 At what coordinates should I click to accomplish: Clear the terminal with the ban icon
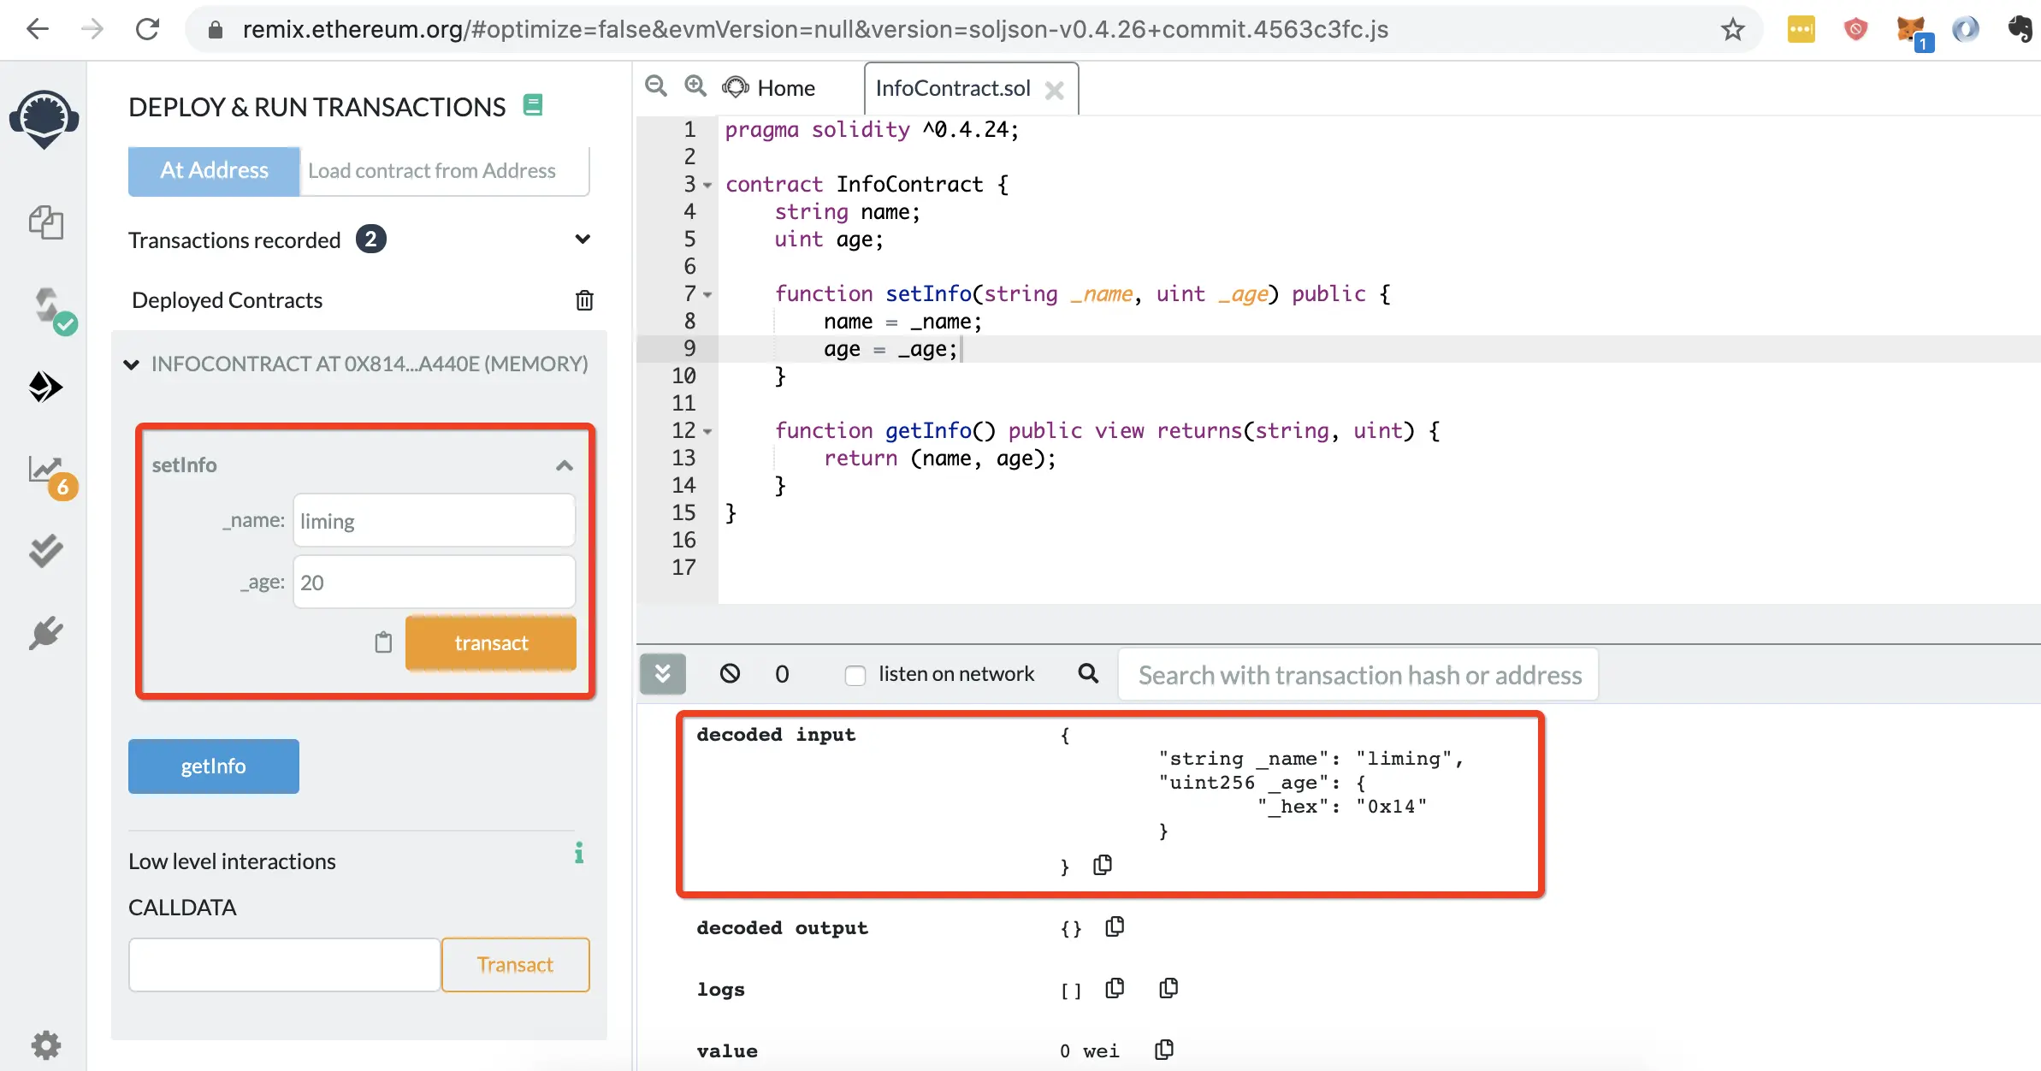click(x=730, y=674)
